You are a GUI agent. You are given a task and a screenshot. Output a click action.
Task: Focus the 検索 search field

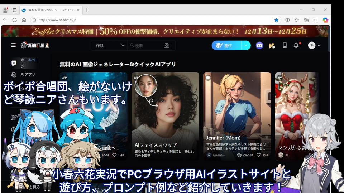click(146, 45)
